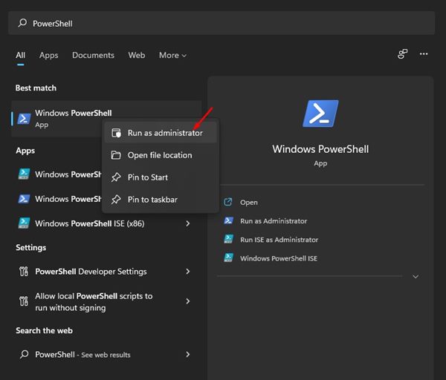This screenshot has width=446, height=380.
Task: Click the Windows PowerShell best match icon
Action: (x=24, y=119)
